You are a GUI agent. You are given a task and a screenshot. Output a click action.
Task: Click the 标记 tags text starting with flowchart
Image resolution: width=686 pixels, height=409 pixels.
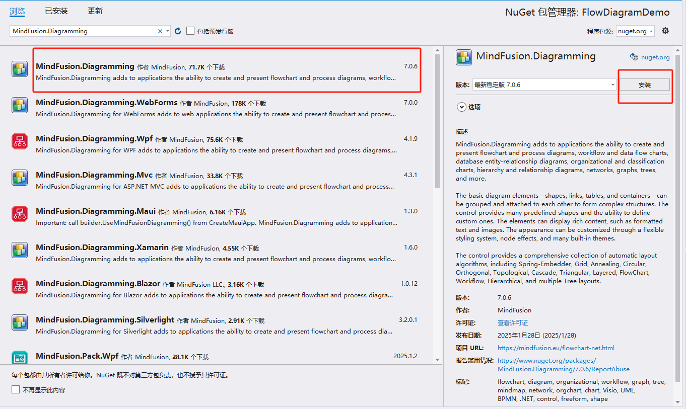(581, 390)
